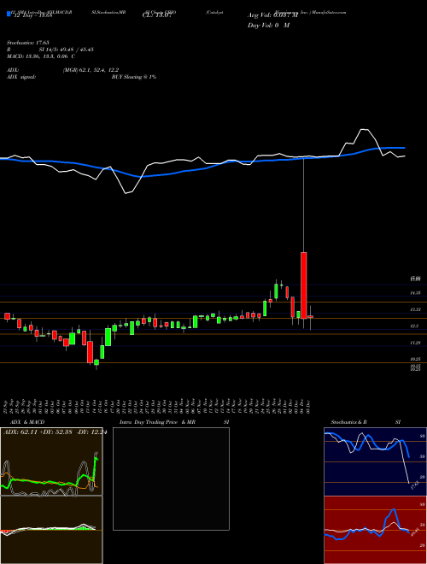Image resolution: width=427 pixels, height=564 pixels.
Task: Click the blue stochastics chart panel
Action: 375,461
